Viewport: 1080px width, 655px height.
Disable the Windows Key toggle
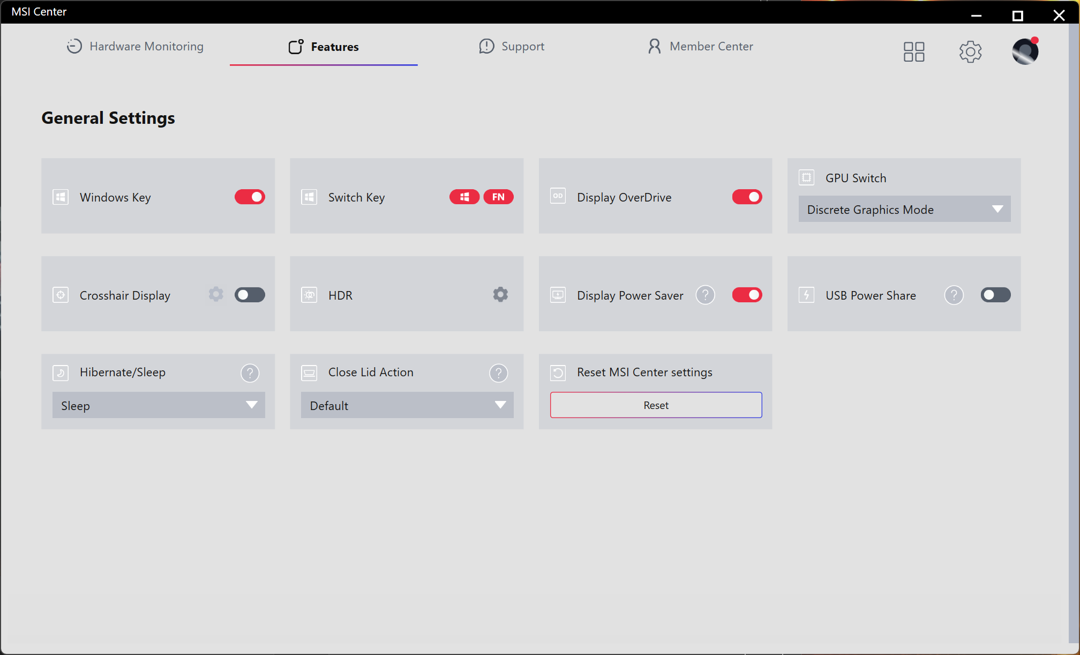click(250, 197)
